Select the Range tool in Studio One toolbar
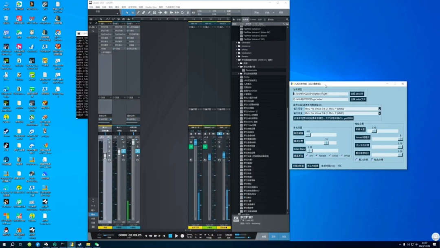The image size is (440, 248). 132,12
